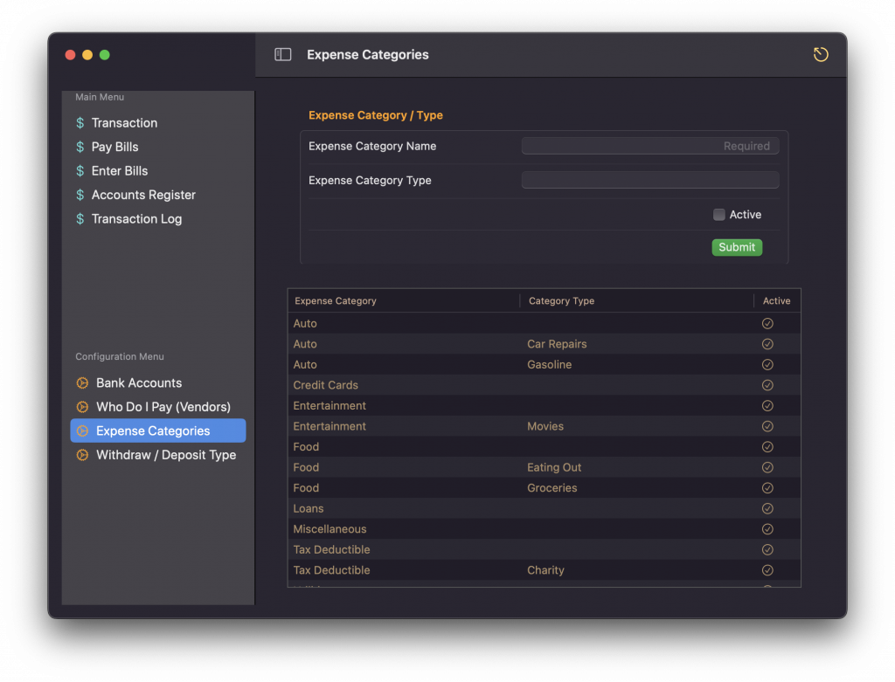Click the refresh history icon in title bar
Image resolution: width=895 pixels, height=682 pixels.
[820, 54]
